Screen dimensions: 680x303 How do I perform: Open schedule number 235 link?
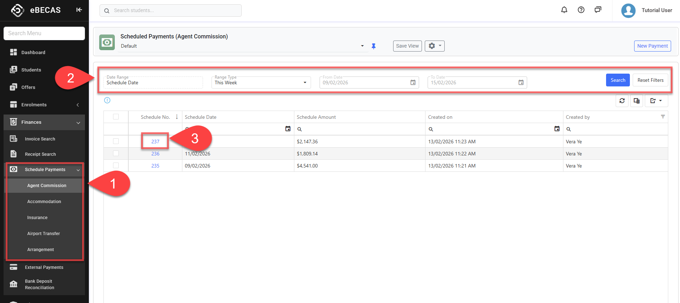click(x=155, y=166)
